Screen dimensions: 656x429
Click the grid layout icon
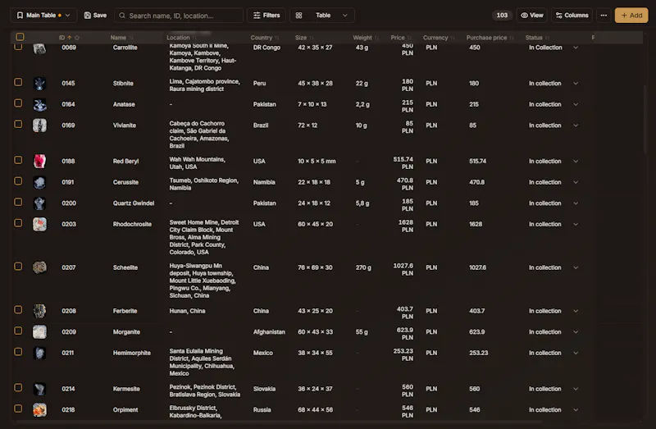(298, 16)
